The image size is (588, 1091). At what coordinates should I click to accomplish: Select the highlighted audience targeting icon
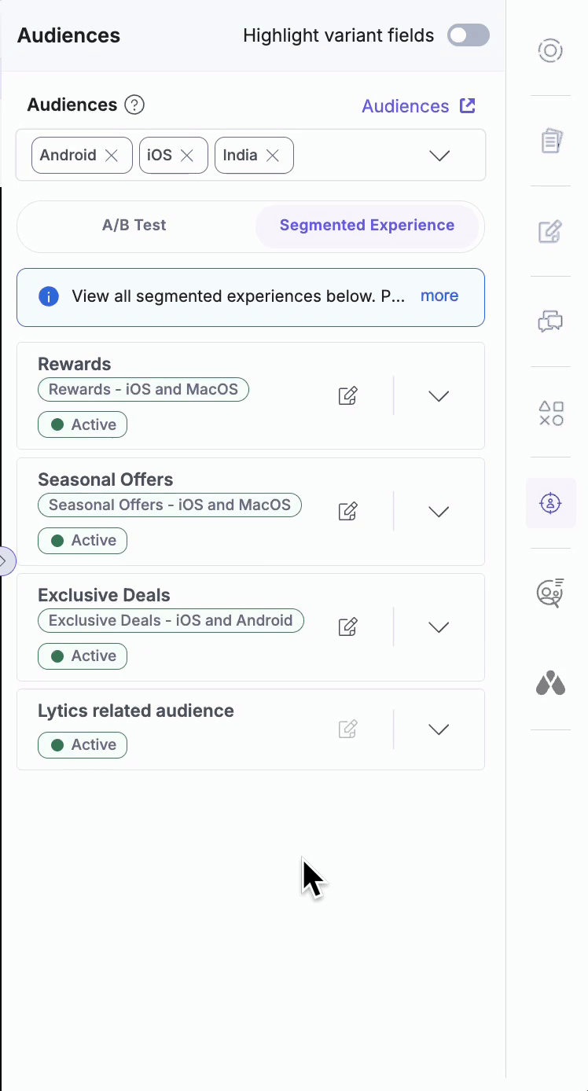click(x=550, y=503)
